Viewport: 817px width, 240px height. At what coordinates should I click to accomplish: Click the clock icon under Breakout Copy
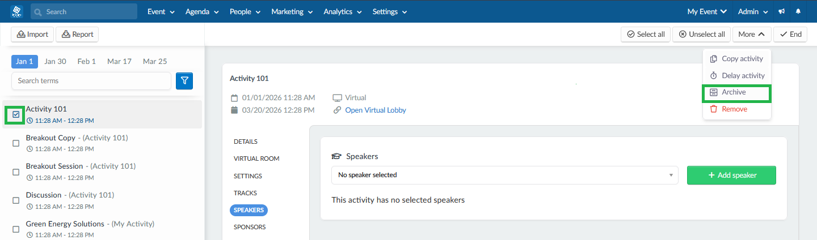point(30,149)
